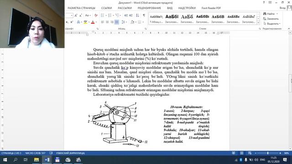Image resolution: width=292 pixels, height=164 pixels.
Task: Sort text alphabetically icon
Action: coord(137,15)
